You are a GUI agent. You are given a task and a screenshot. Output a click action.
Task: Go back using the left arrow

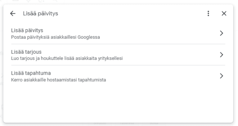tap(12, 14)
